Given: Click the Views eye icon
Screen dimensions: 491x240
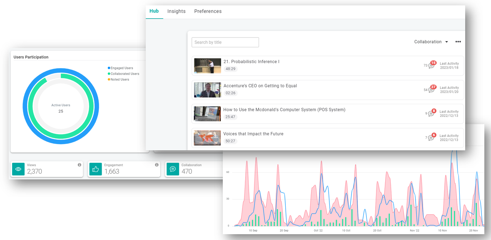Looking at the screenshot, I should (18, 169).
